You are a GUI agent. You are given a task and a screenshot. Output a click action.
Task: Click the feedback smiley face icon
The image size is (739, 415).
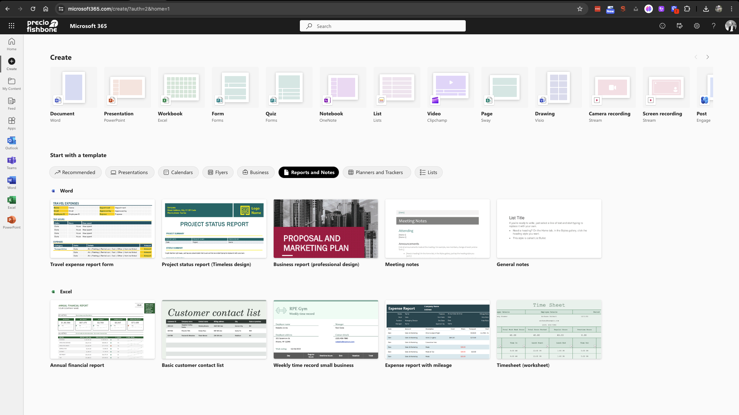click(662, 26)
